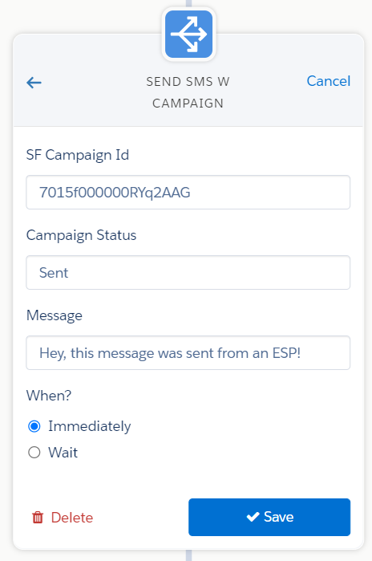Screen dimensions: 372x561
Task: Save the Send SMS action
Action: [x=269, y=517]
